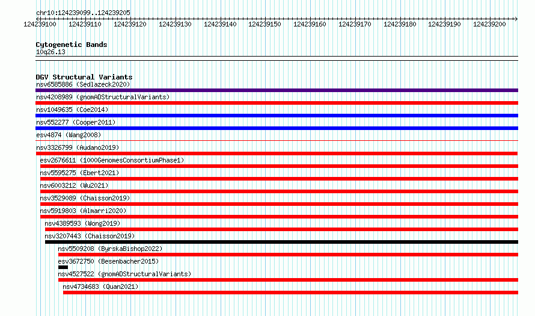
Task: Click the DGV Structural Variants track title
Action: [x=84, y=77]
